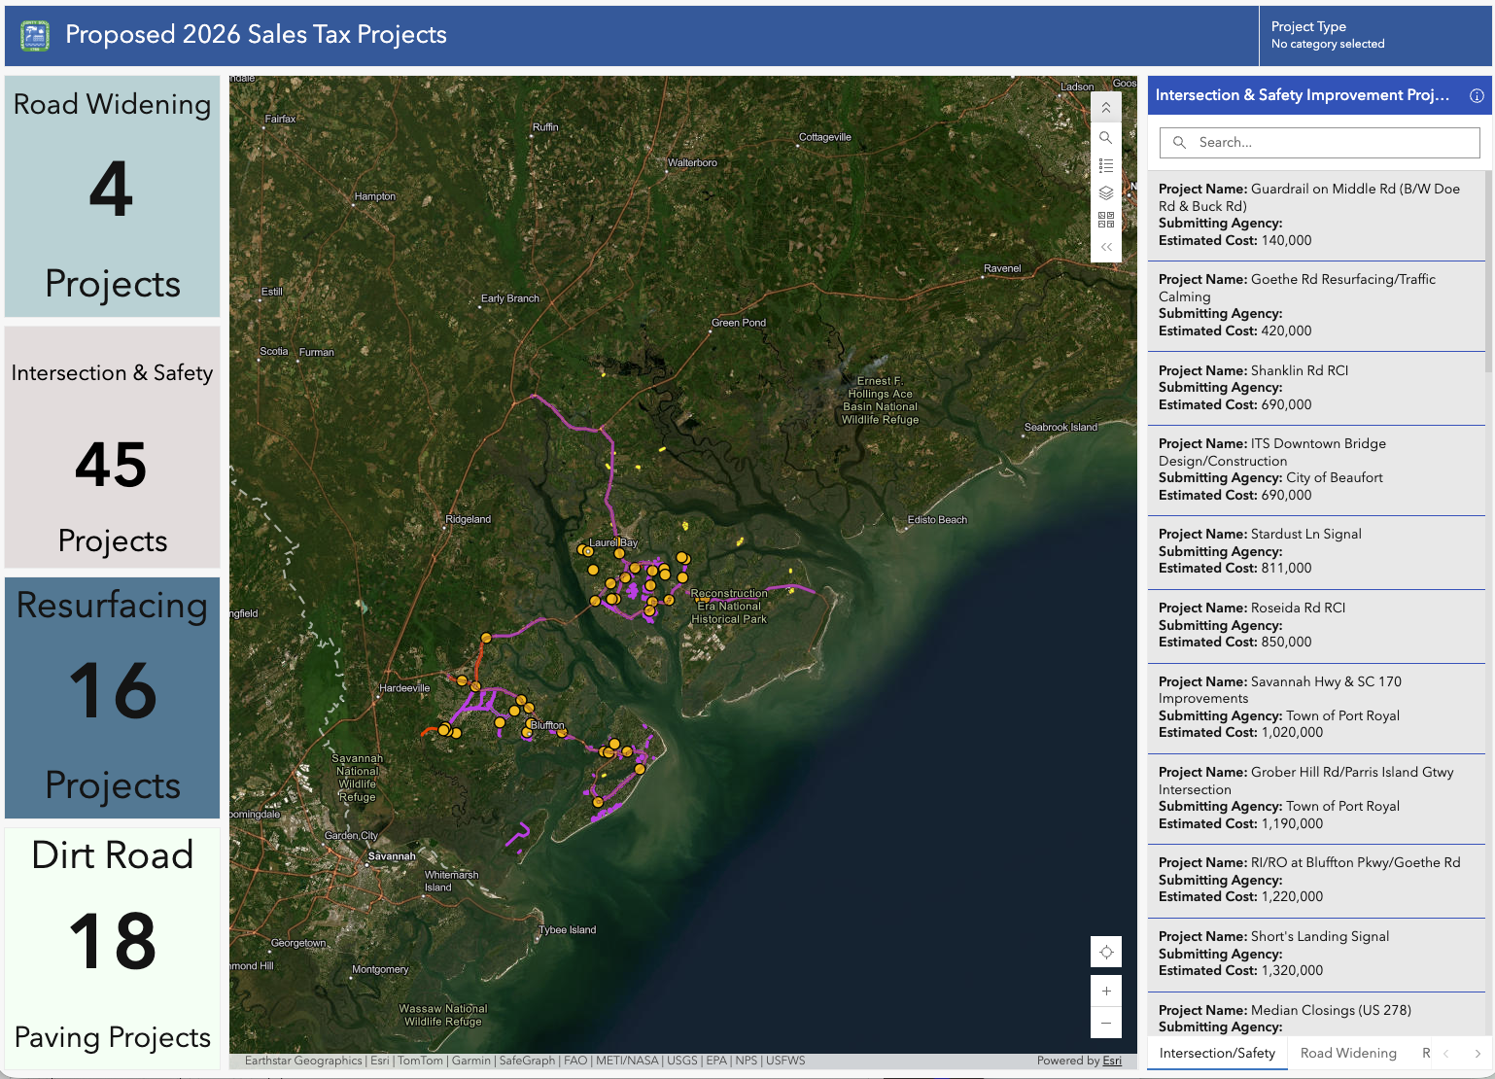Select Savannah Hwy & SC 170 Improvements project
This screenshot has height=1079, width=1495.
(1316, 708)
